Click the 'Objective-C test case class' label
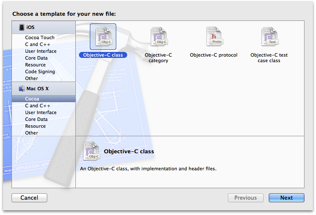This screenshot has width=316, height=215. point(269,58)
